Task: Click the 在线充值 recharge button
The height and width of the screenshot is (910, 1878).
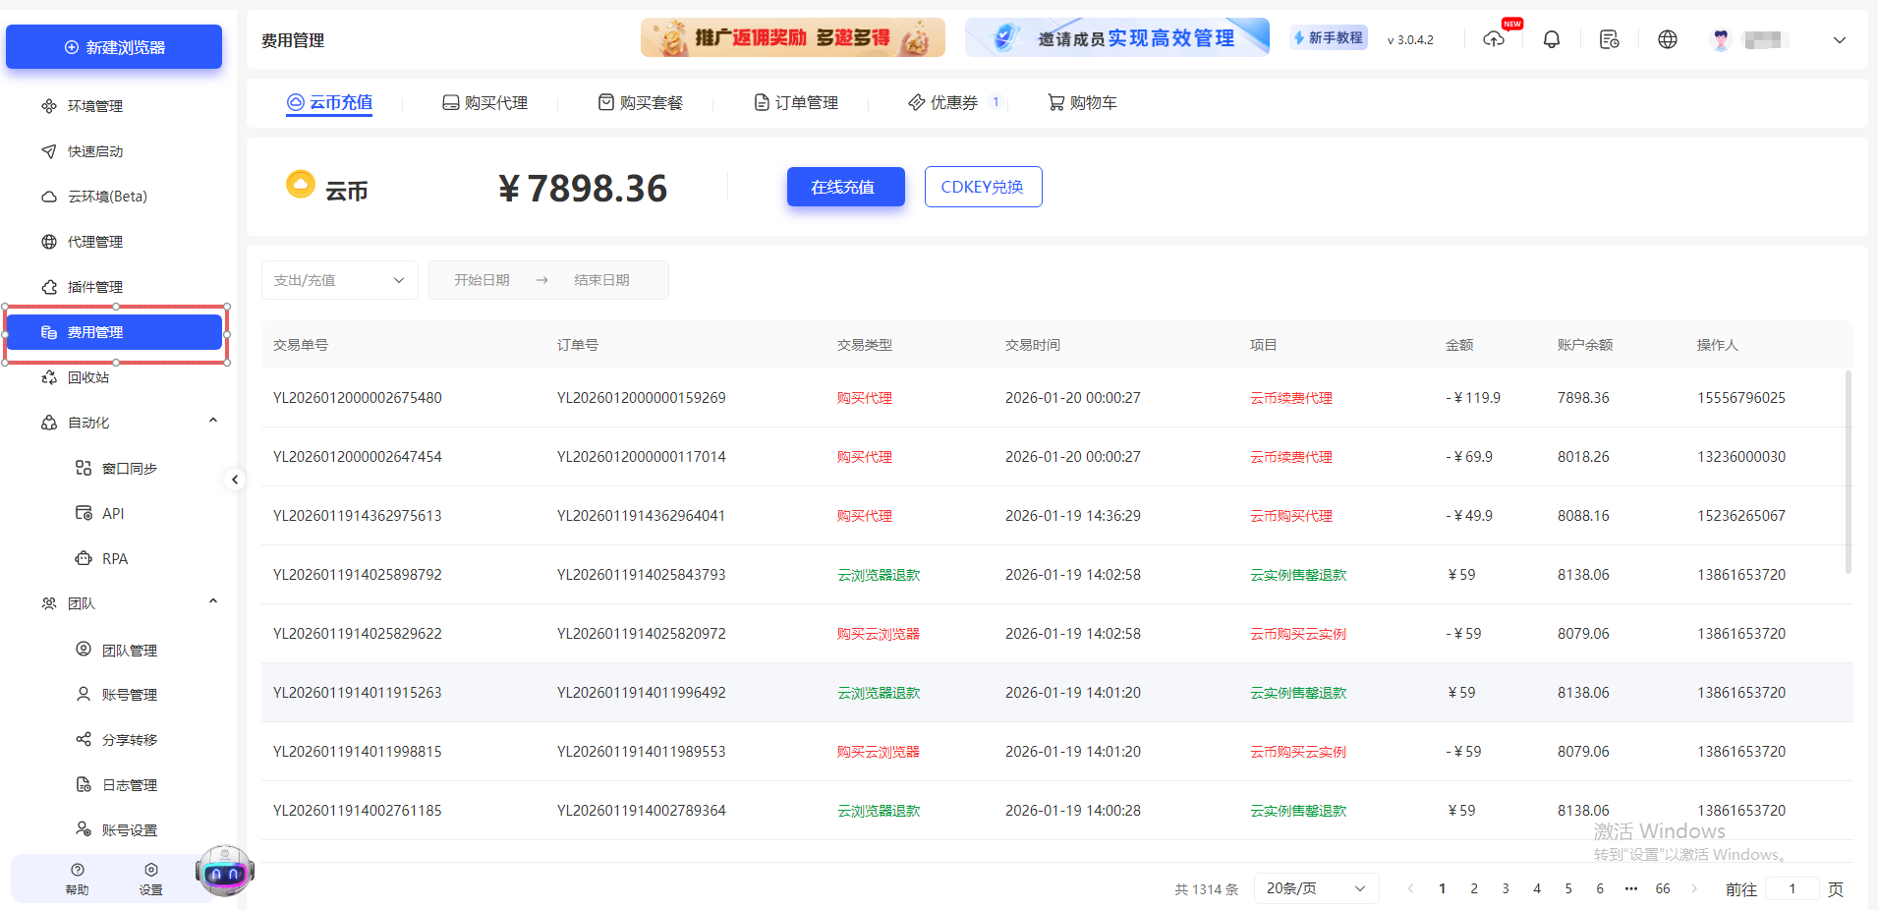Action: (x=845, y=187)
